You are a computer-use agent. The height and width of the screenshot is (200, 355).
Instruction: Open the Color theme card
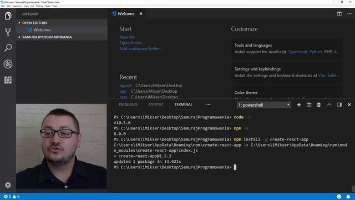click(287, 93)
